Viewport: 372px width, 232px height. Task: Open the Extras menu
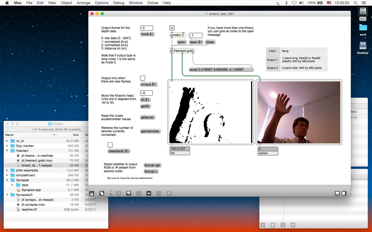tap(153, 3)
